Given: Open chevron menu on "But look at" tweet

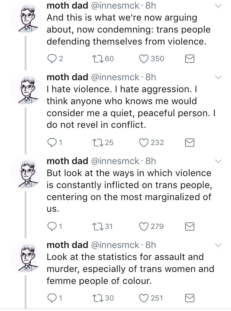Looking at the screenshot, I should (x=218, y=161).
